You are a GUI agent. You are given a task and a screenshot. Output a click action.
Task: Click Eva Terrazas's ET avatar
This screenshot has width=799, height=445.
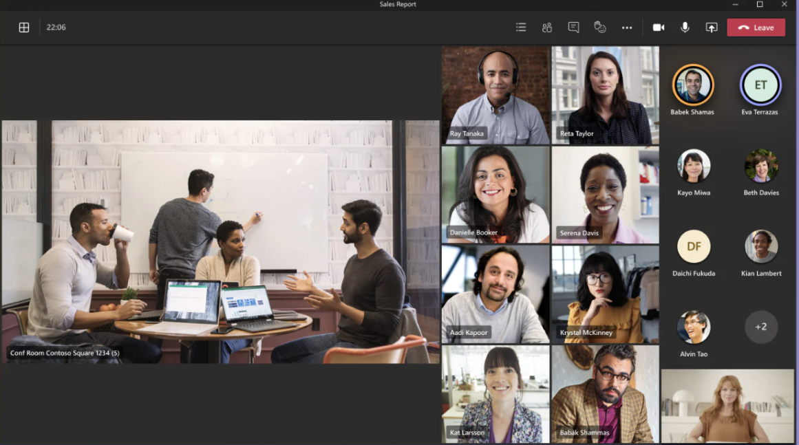point(760,85)
